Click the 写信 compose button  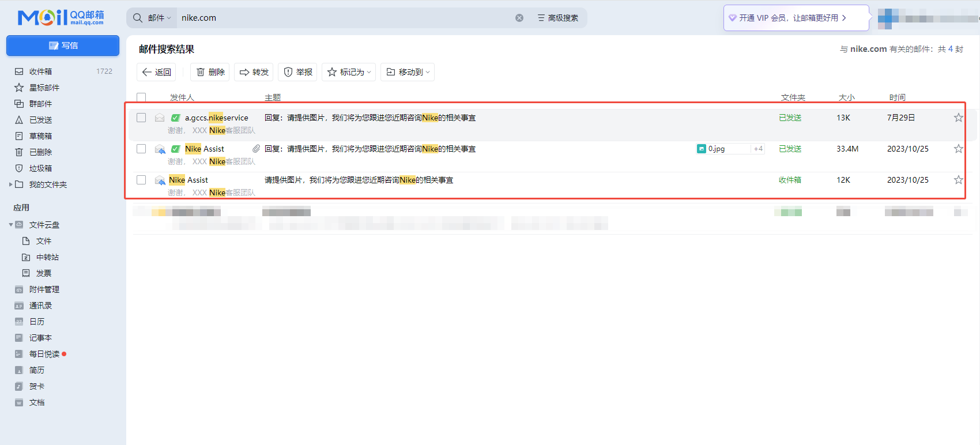pyautogui.click(x=63, y=46)
